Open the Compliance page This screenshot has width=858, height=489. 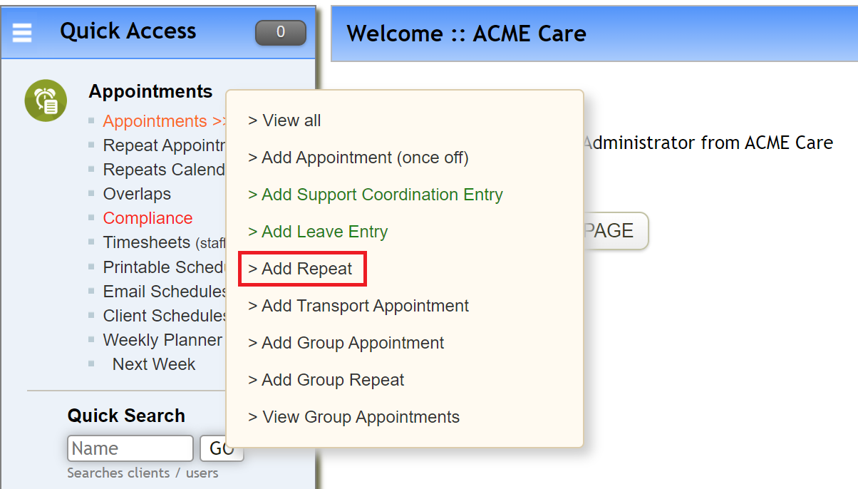(148, 218)
